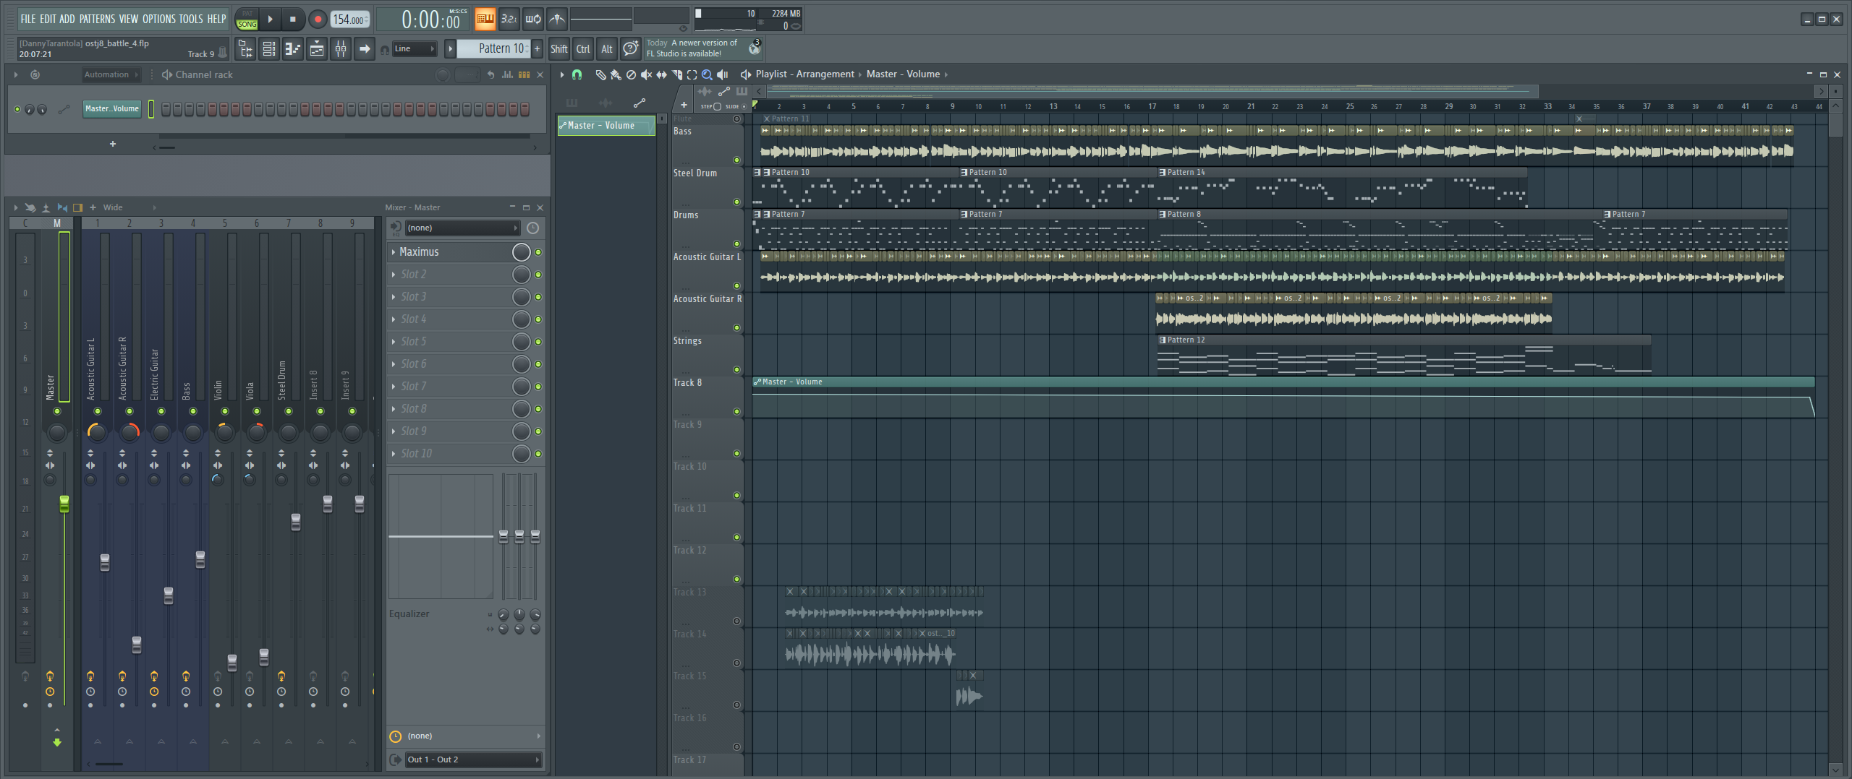Screen dimensions: 1852x779
Task: Open the PATTERNS menu
Action: pyautogui.click(x=97, y=19)
